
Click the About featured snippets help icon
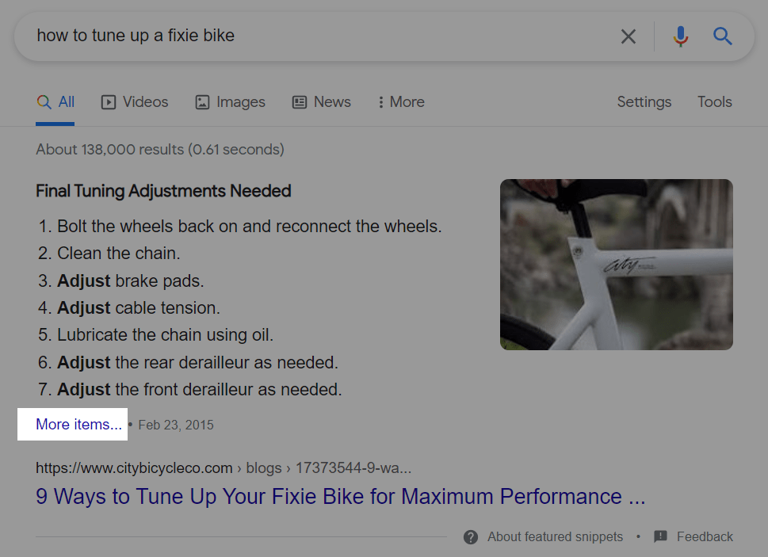(x=471, y=537)
